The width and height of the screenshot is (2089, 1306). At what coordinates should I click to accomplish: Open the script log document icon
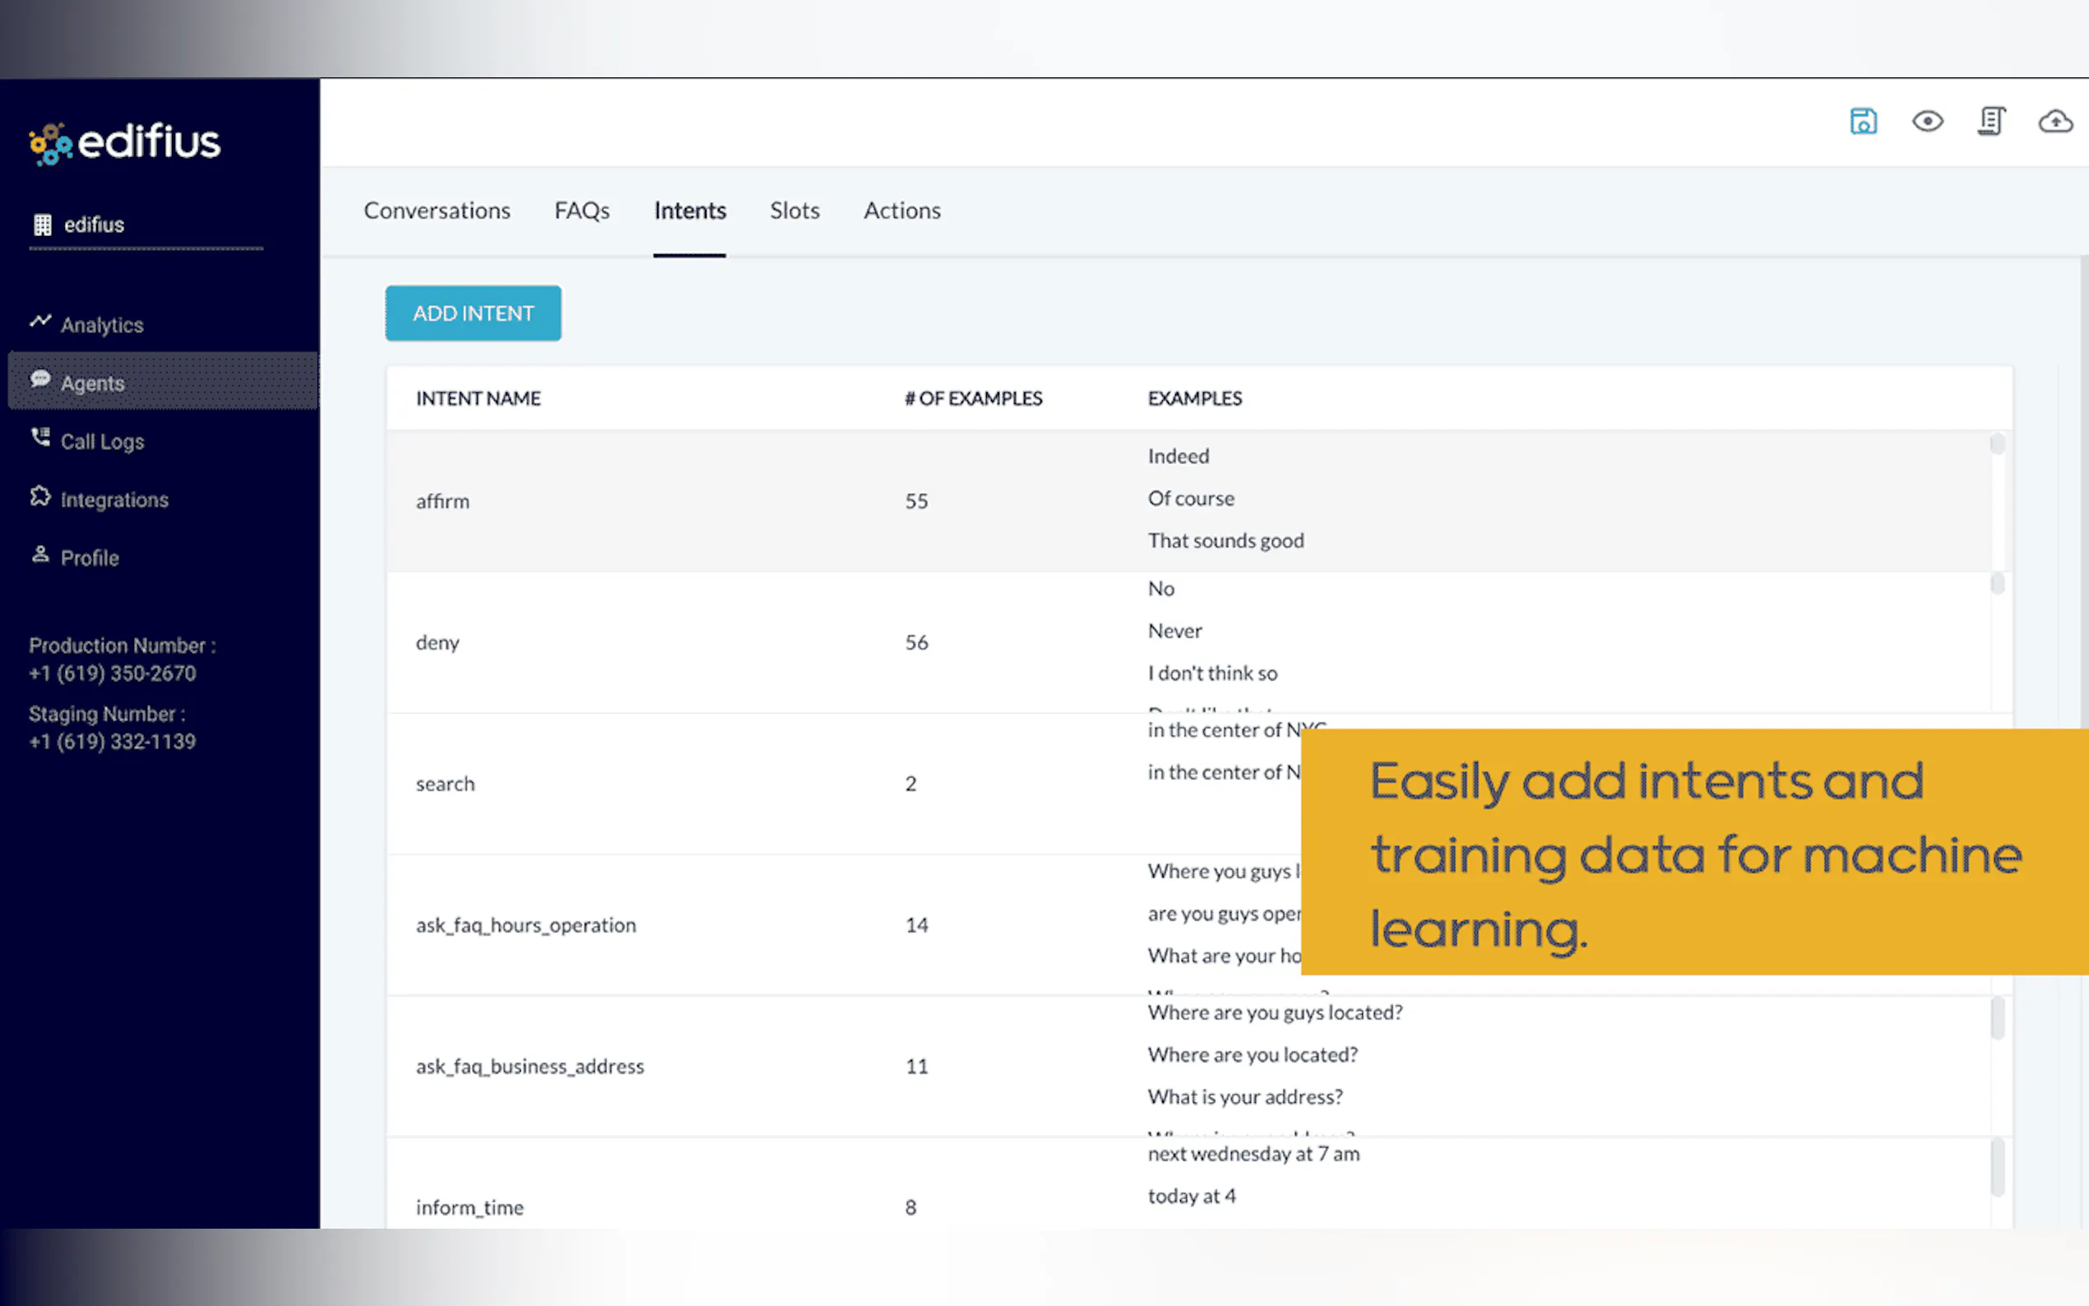1990,121
